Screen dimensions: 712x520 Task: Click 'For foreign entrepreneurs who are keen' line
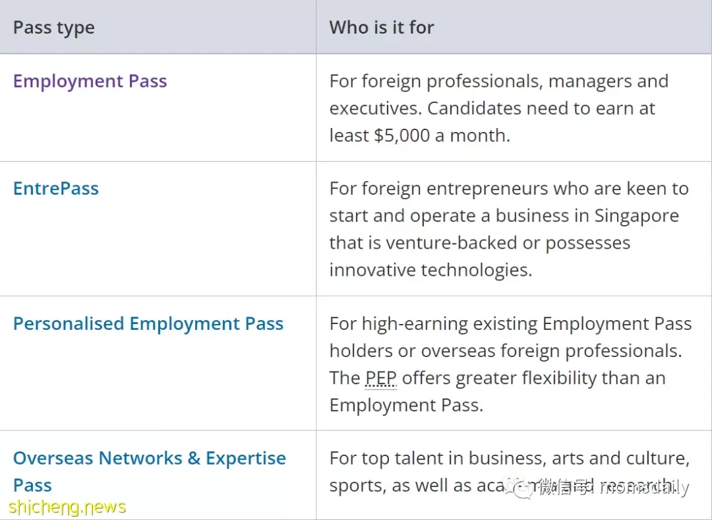pos(509,189)
